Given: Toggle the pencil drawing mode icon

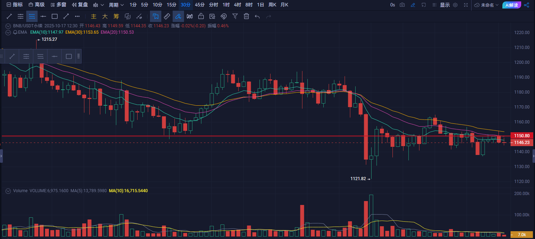Looking at the screenshot, I should (413, 5).
